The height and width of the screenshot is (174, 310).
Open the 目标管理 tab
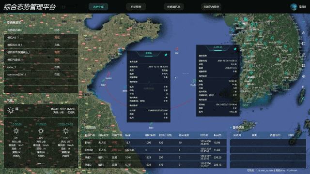coord(136,7)
